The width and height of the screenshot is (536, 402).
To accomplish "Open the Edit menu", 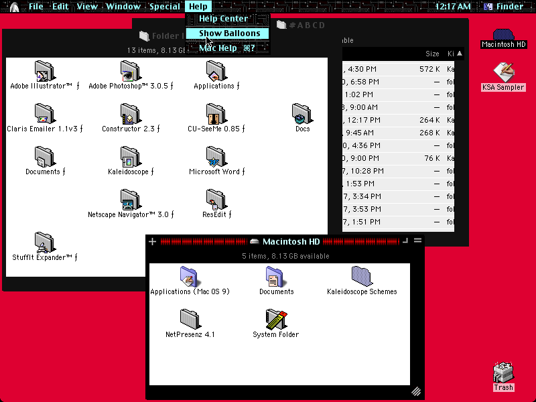I will pyautogui.click(x=60, y=7).
